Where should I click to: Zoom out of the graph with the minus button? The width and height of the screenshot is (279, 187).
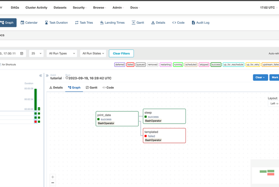(53, 183)
